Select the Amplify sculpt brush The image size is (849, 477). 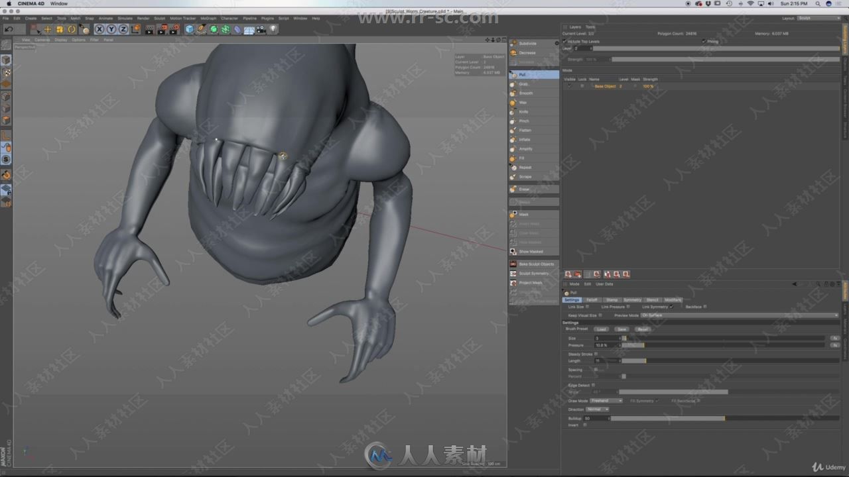click(534, 149)
